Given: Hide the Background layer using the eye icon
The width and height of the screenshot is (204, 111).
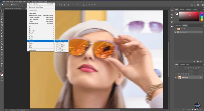Looking at the screenshot, I should (x=176, y=77).
